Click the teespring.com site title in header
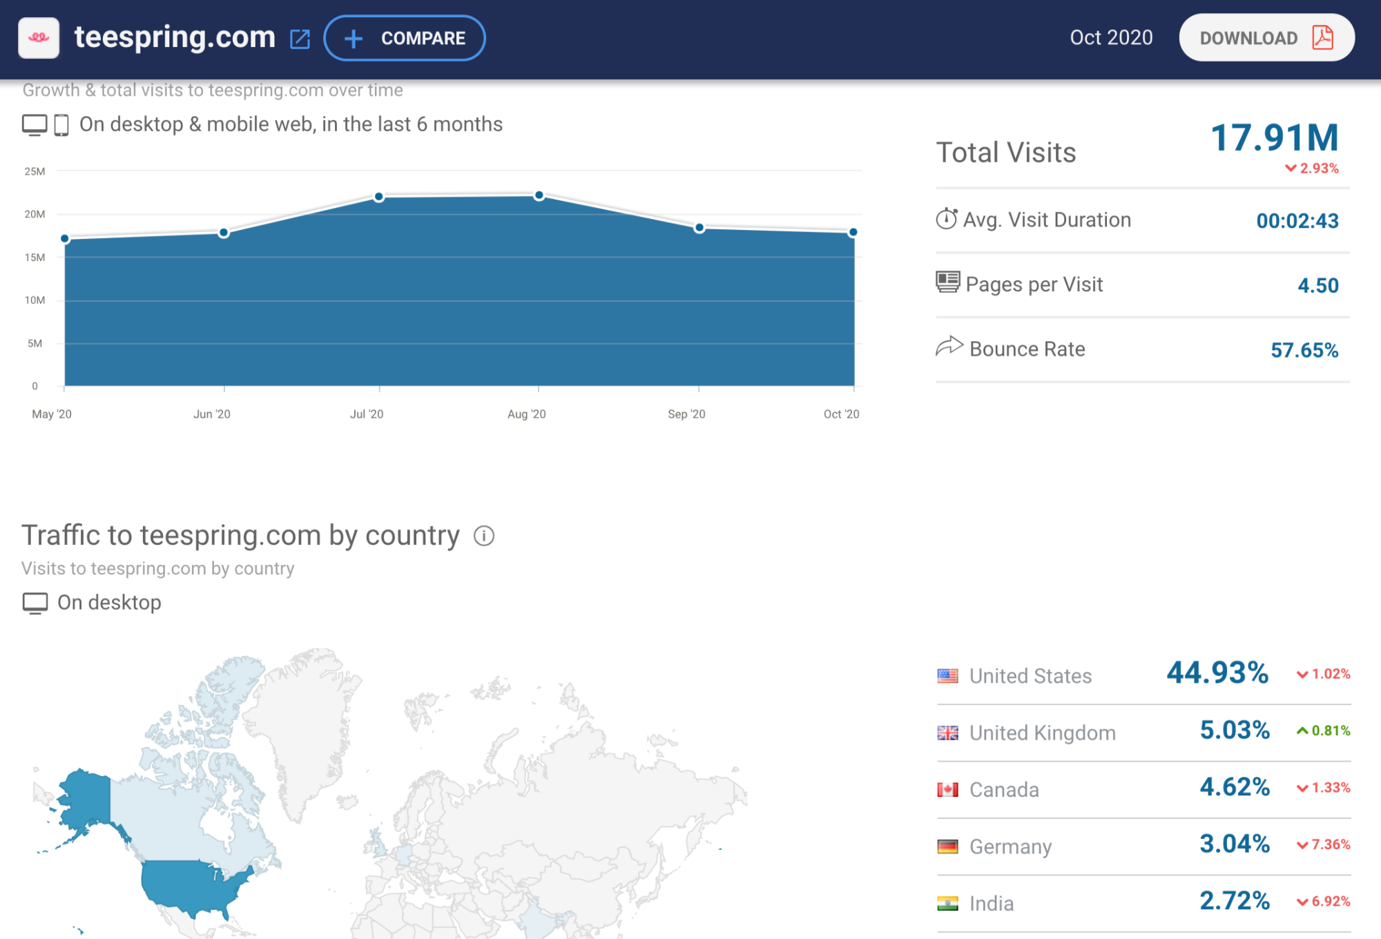The width and height of the screenshot is (1381, 939). [175, 37]
